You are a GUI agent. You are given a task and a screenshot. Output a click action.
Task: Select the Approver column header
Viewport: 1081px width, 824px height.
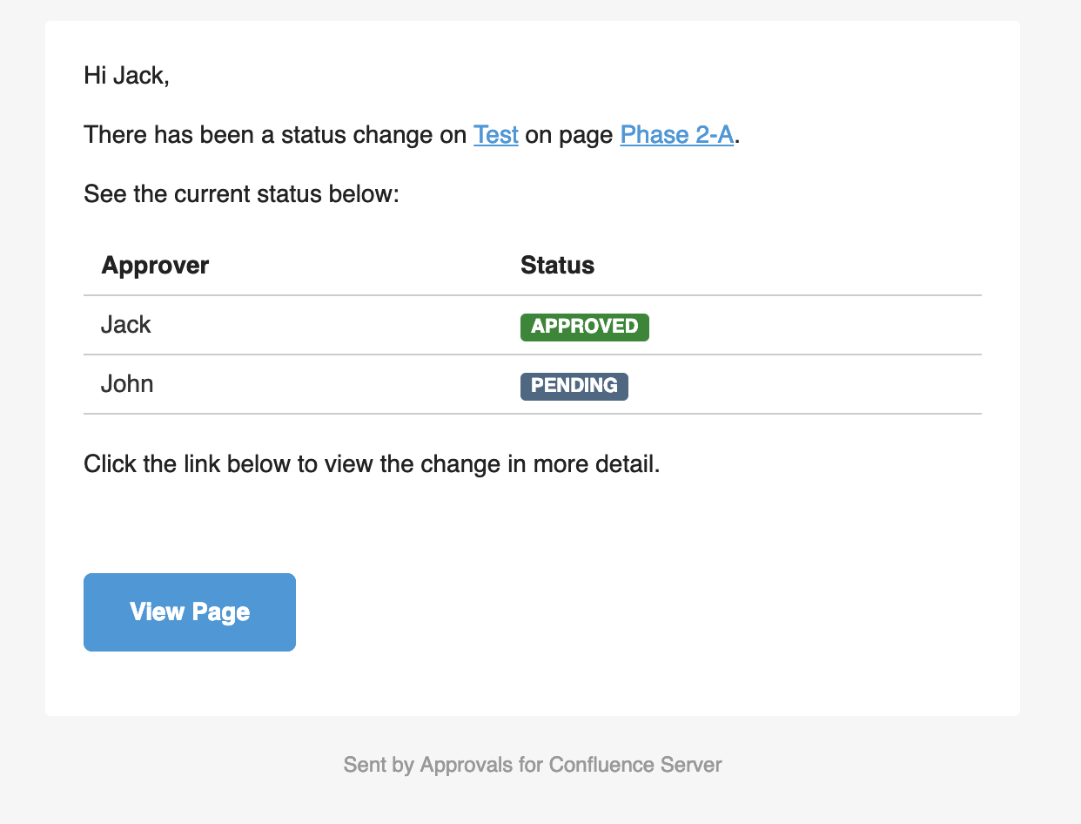coord(155,266)
